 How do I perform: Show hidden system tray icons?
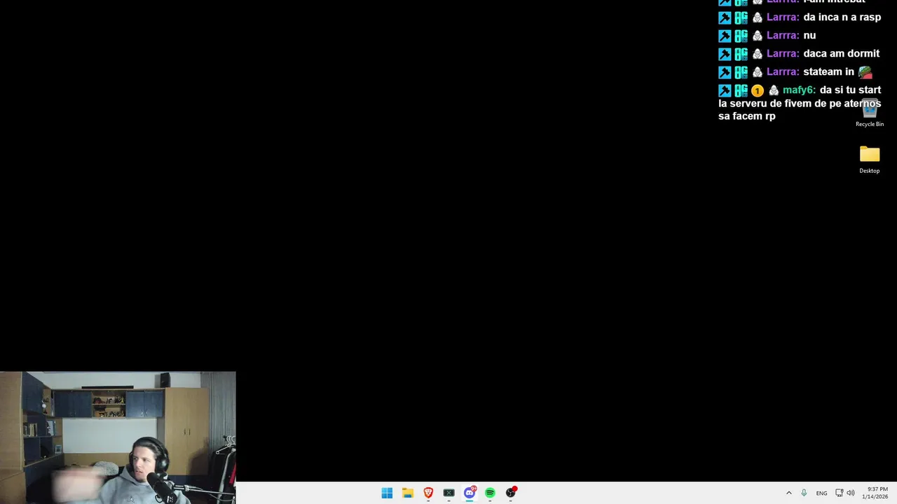(789, 493)
